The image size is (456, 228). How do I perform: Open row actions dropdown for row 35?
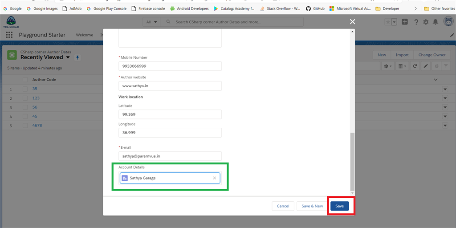445,89
